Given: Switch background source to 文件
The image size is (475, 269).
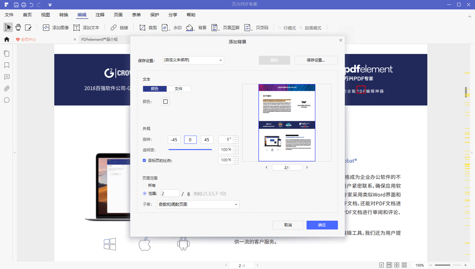Looking at the screenshot, I should point(179,89).
